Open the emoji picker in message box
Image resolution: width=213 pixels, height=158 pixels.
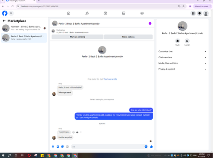point(146,146)
